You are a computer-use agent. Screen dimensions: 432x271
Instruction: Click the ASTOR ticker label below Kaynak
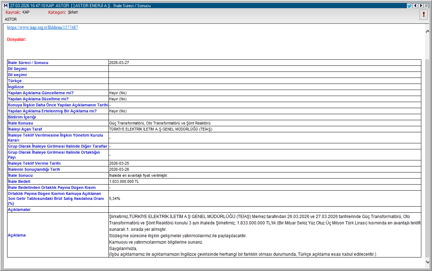[x=11, y=19]
